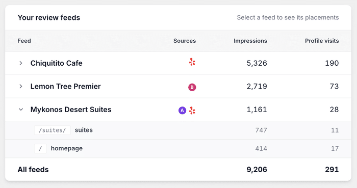Collapse the Mykonos Desert Suites feed row

click(x=21, y=110)
